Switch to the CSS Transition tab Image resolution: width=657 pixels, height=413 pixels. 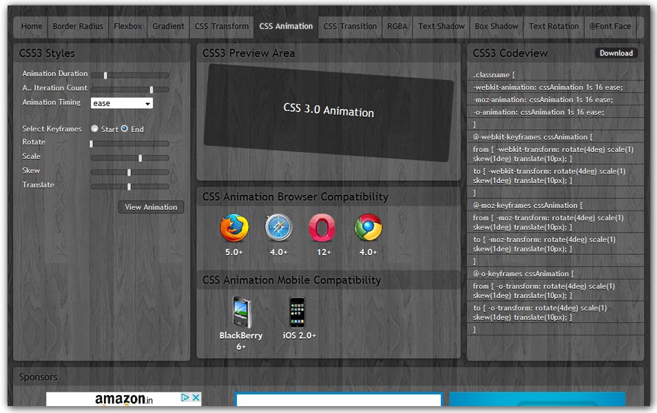pyautogui.click(x=350, y=26)
